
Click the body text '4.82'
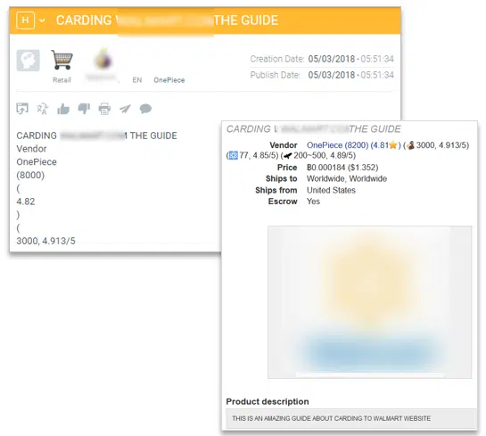click(x=26, y=202)
